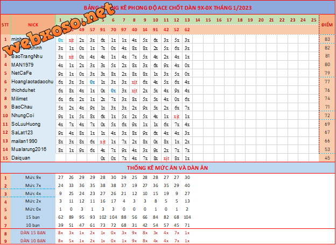Viewport: 336px width, 245px height.
Task: Select the Mức 2x row label
Action: 33,201
